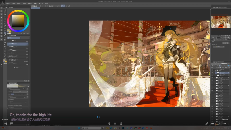Click the Windows taskbar search box
The width and height of the screenshot is (231, 130).
point(91,128)
